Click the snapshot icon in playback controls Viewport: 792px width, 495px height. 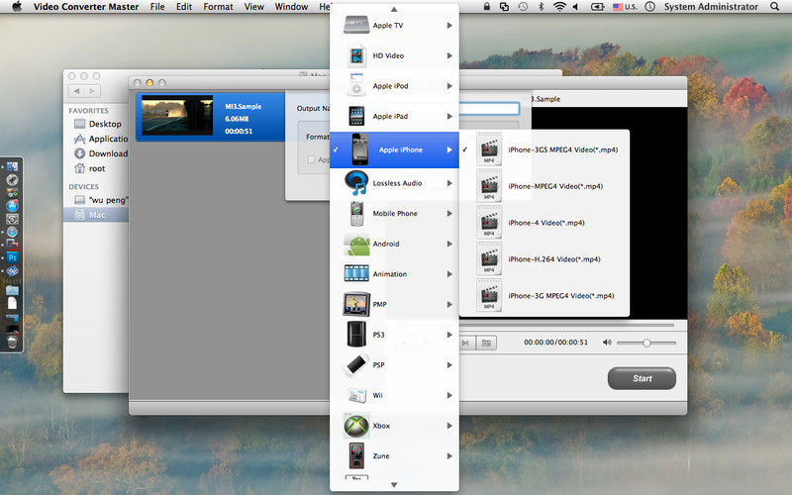pos(486,343)
